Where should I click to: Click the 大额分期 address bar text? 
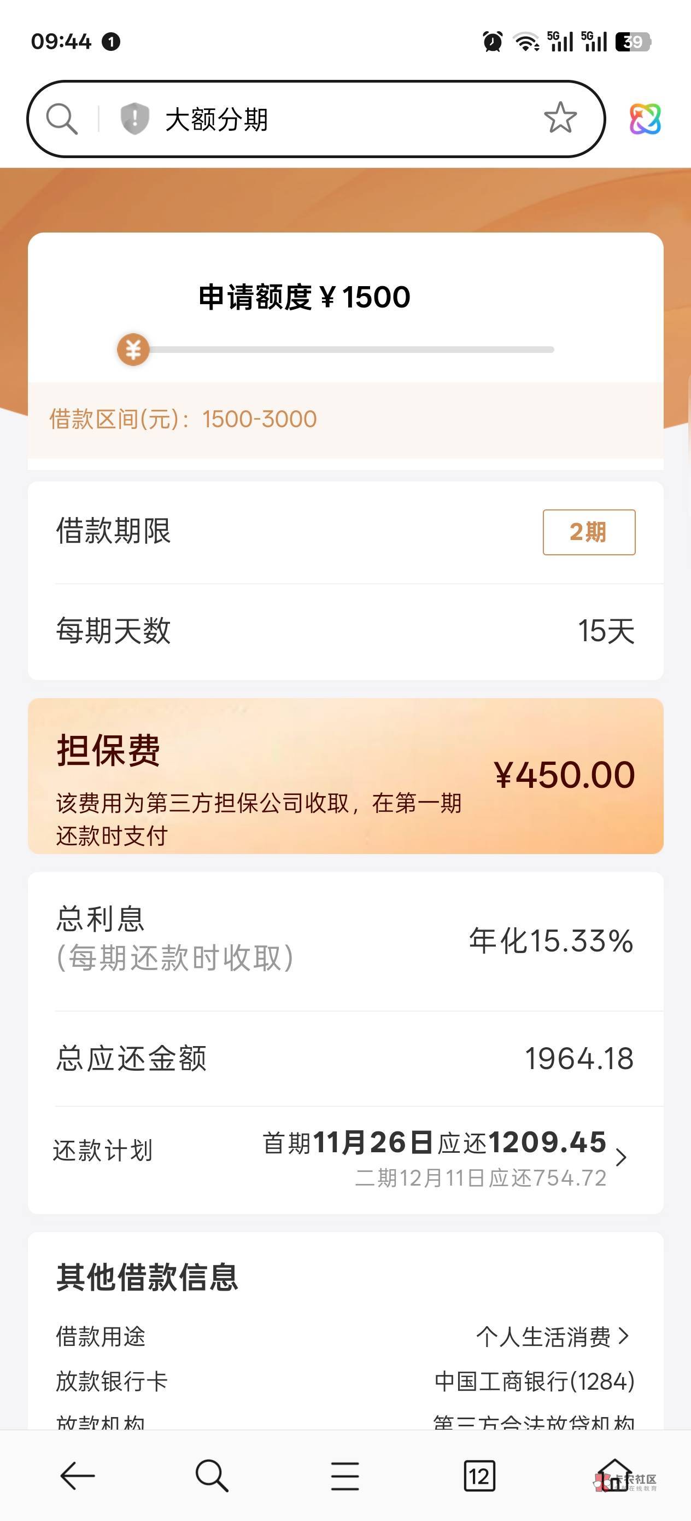216,119
